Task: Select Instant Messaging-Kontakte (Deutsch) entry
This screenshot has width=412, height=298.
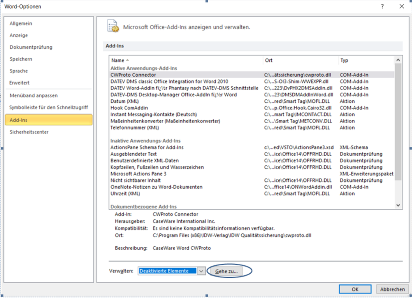Action: coord(252,114)
